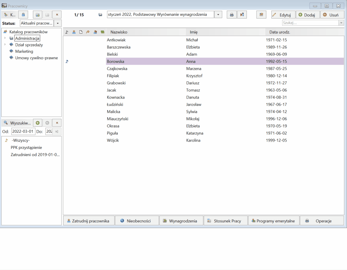Viewport: 347px width, 270px height.
Task: Select the -Wszyscy- filter entry
Action: (x=21, y=140)
